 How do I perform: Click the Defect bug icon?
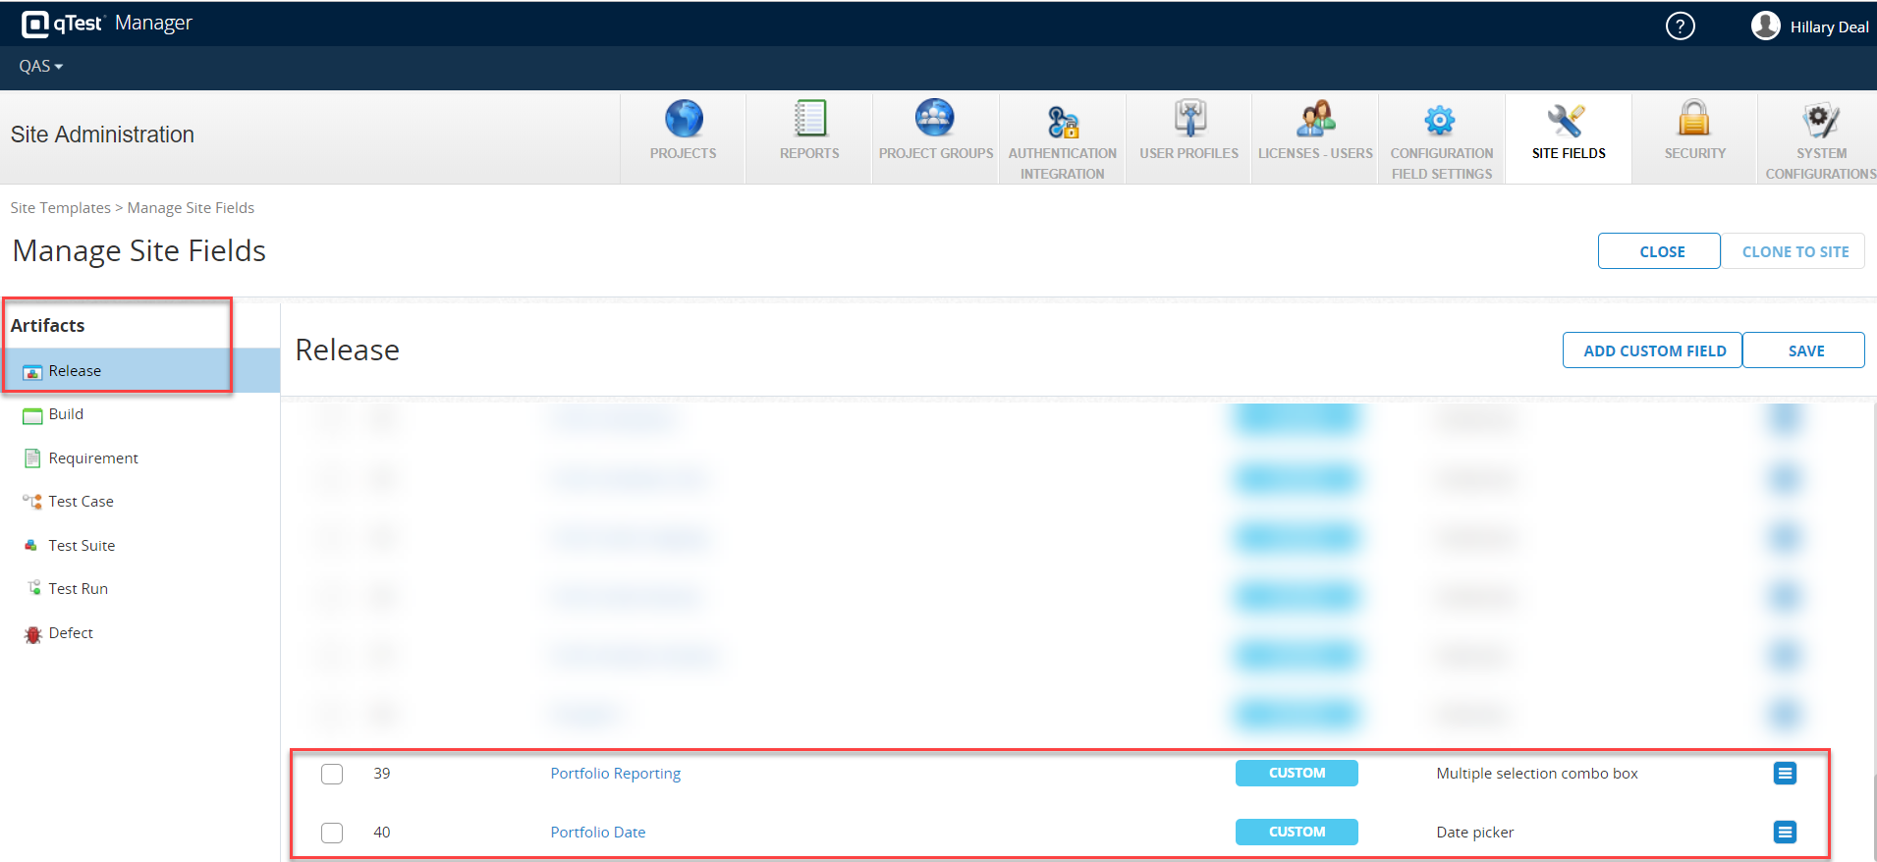pos(33,634)
